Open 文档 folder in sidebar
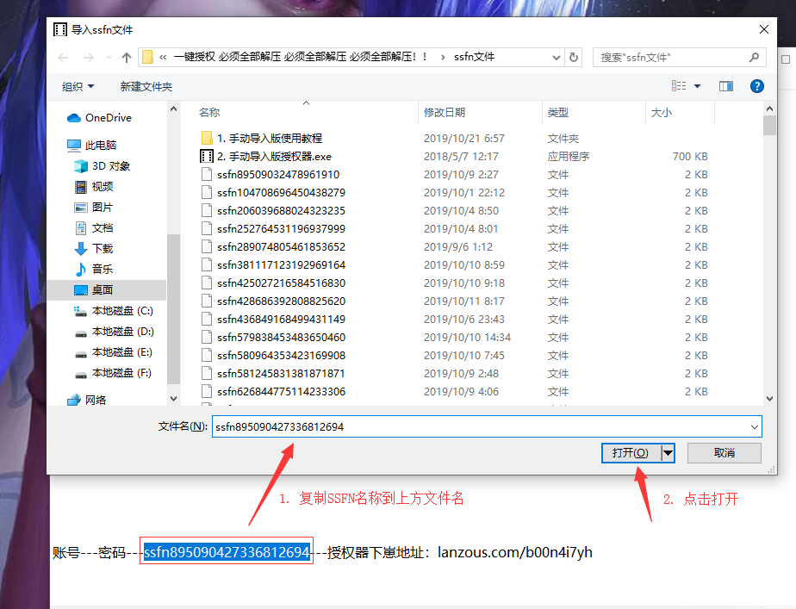Viewport: 796px width, 609px height. (94, 228)
